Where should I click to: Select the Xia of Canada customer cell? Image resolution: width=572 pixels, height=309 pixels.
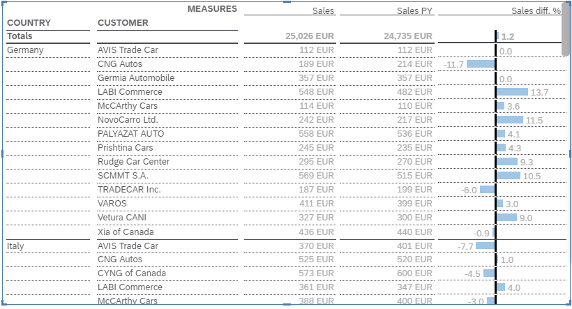coord(126,232)
